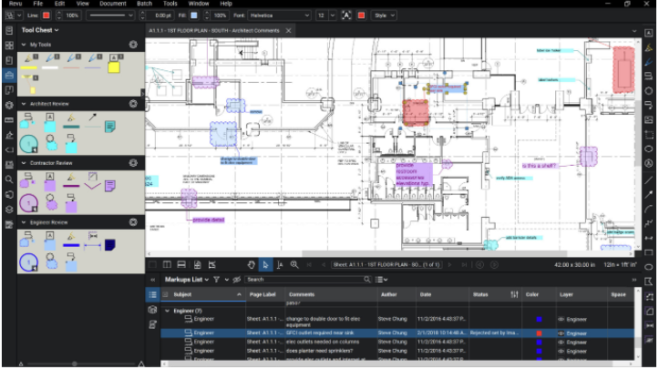Choose blue highlighter line tool in Engineer Review
Viewport: 659px width, 369px height.
point(71,240)
